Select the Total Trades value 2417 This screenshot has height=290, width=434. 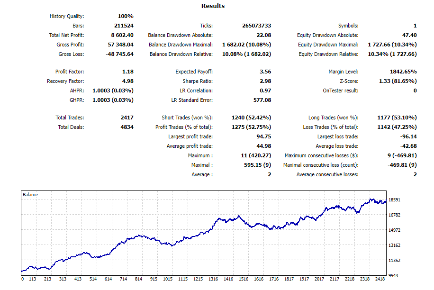coord(127,118)
